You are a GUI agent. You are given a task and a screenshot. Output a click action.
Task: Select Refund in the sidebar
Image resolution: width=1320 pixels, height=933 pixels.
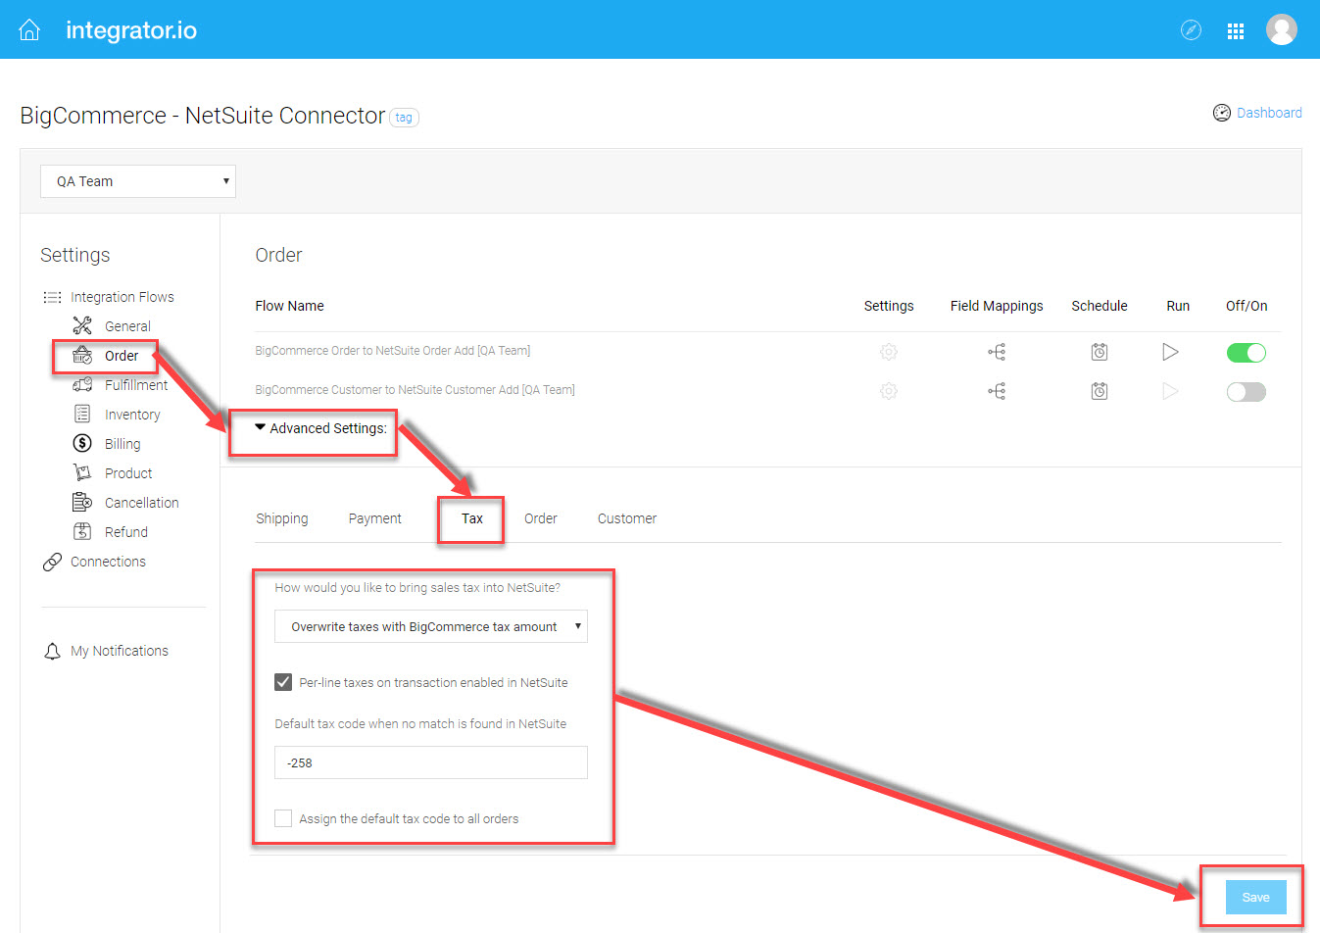pos(126,532)
